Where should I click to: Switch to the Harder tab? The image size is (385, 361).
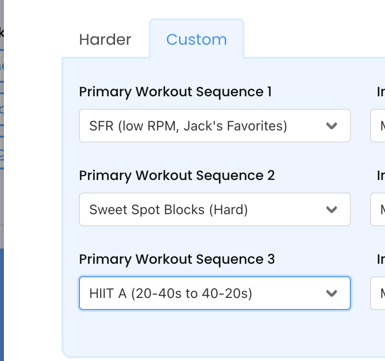coord(105,39)
